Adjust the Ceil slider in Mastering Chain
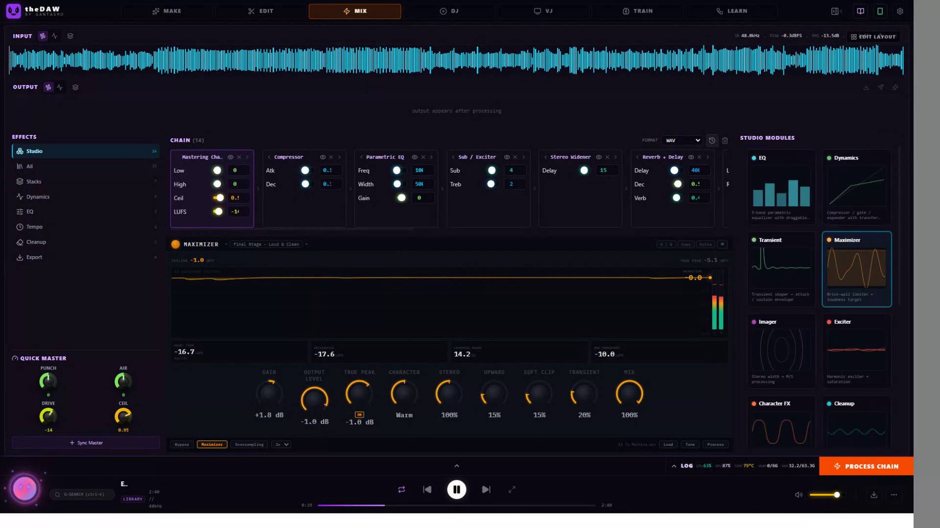Screen dimensions: 940x528 pyautogui.click(x=218, y=198)
